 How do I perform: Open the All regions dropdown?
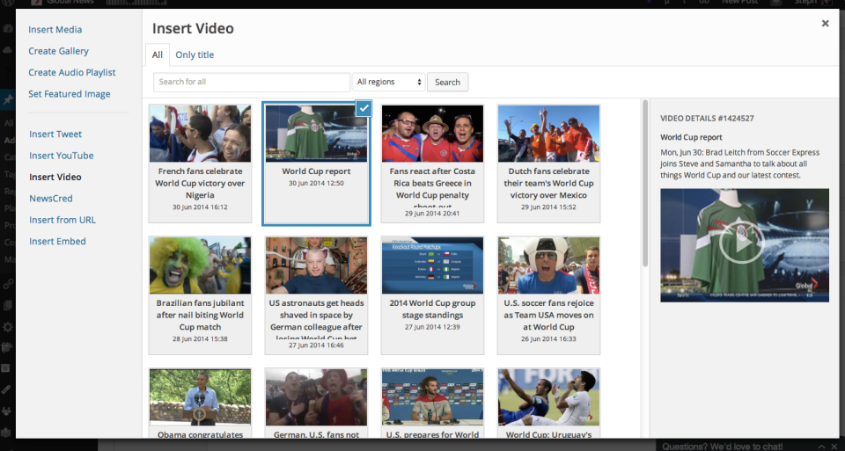pyautogui.click(x=388, y=82)
